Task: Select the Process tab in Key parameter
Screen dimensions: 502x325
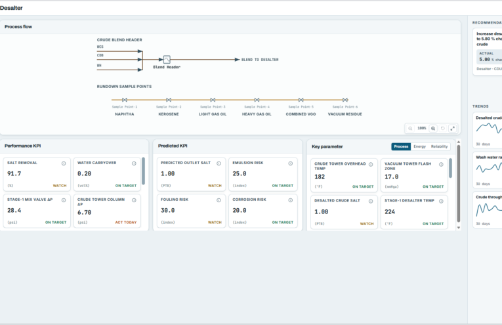Action: 401,146
